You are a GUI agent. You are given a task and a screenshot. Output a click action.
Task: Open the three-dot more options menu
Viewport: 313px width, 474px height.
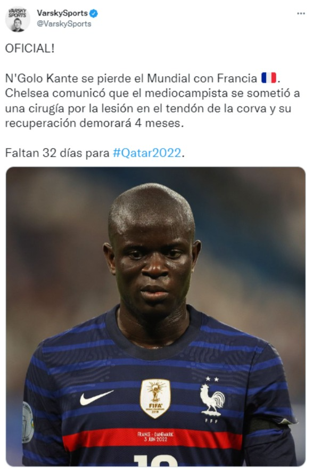[x=301, y=14]
